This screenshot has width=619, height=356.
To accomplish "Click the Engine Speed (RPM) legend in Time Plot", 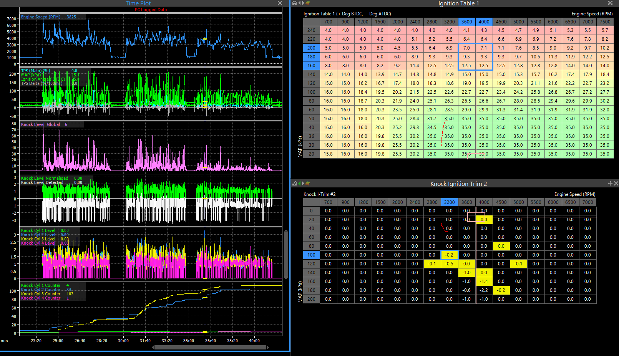I will 41,17.
